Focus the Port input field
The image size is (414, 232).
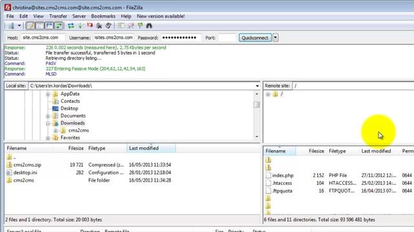tap(227, 37)
